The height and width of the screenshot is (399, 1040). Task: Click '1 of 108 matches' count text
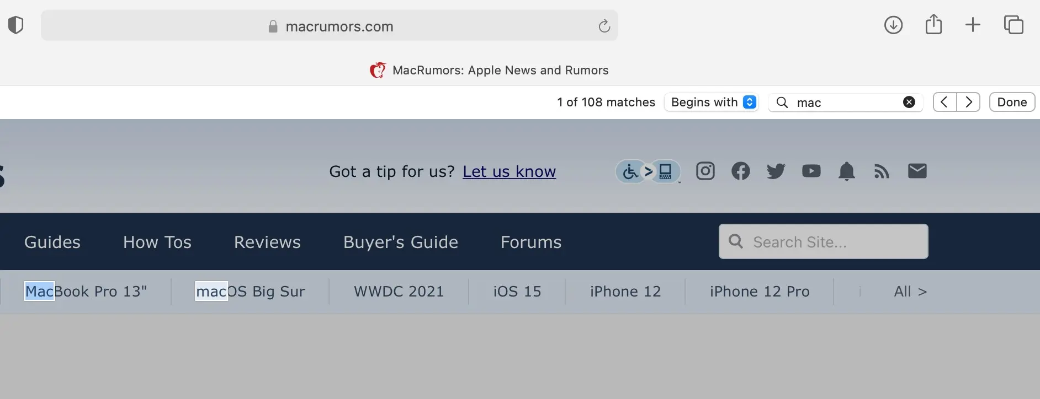[x=606, y=102]
